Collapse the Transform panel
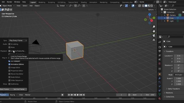Image resolution: width=184 pixels, height=103 pixels. point(169,51)
